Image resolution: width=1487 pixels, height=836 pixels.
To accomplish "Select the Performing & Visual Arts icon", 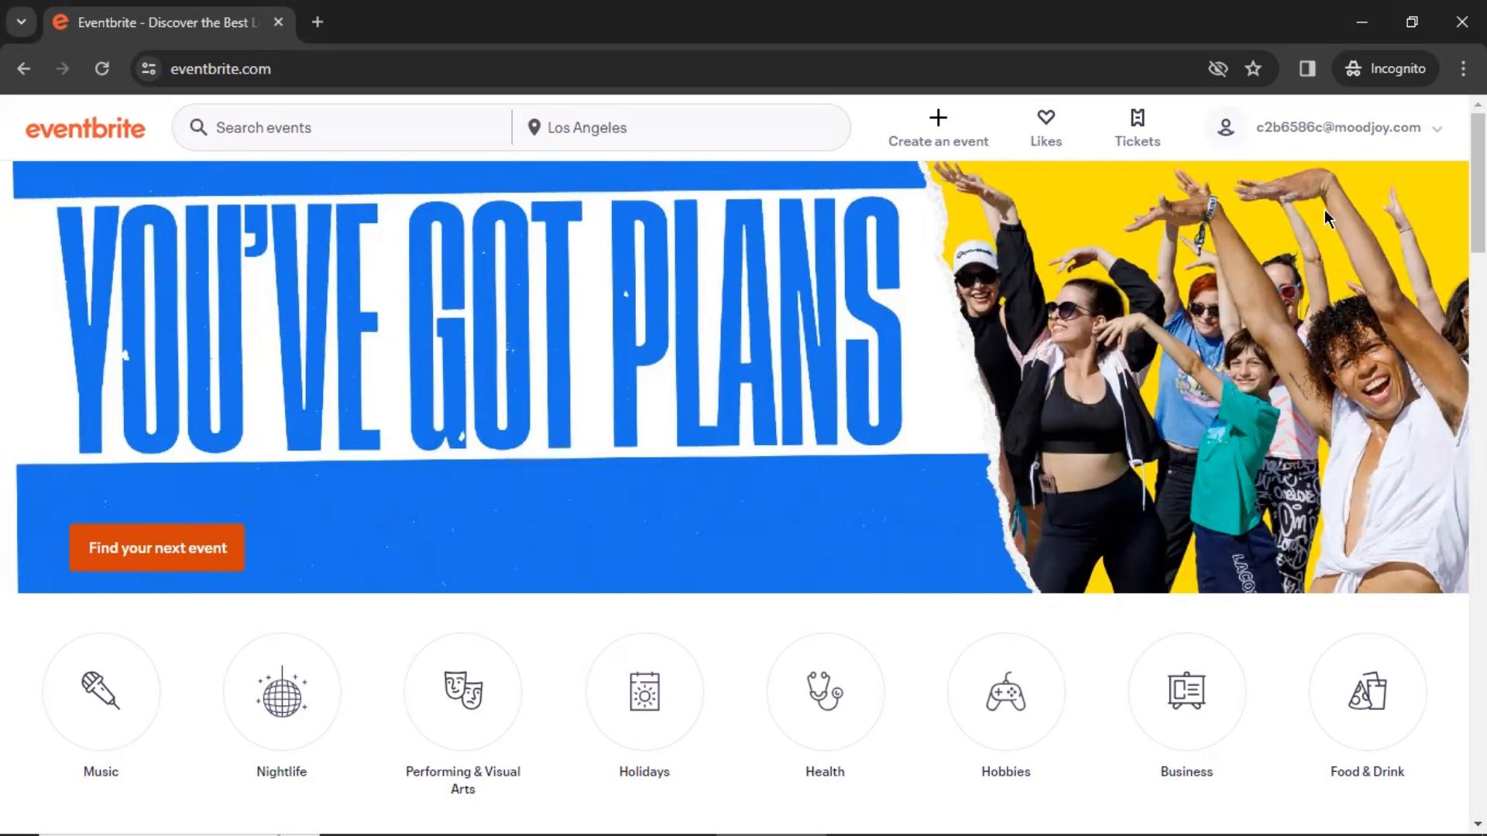I will click(x=462, y=691).
